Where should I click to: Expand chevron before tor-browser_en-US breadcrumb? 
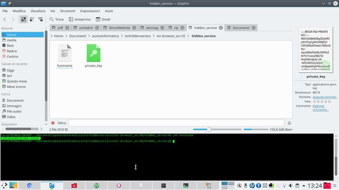coord(154,36)
